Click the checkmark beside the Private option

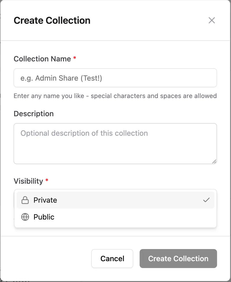(206, 200)
